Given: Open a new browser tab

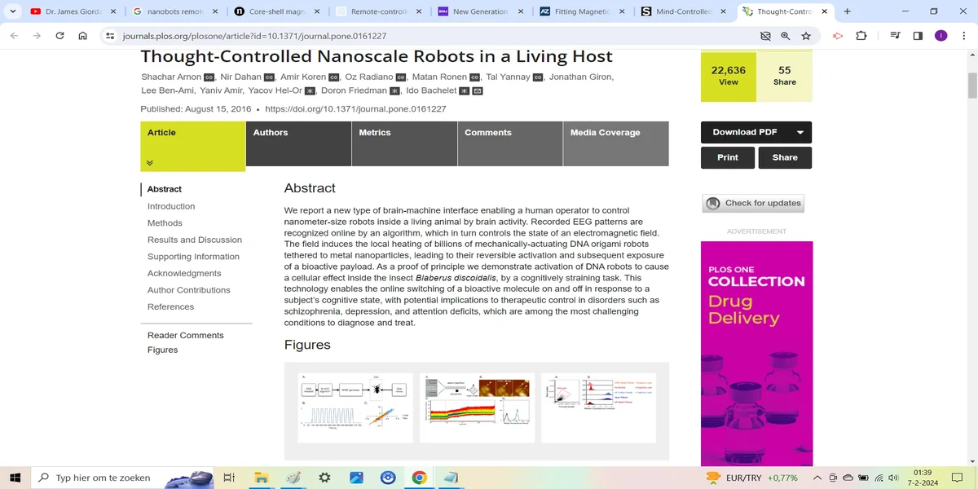Looking at the screenshot, I should [x=848, y=11].
